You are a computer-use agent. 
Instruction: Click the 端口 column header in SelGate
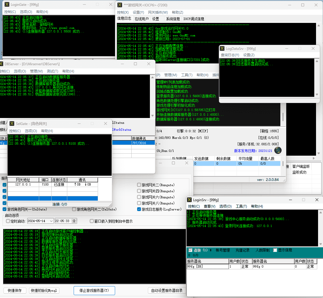pyautogui.click(x=45, y=180)
